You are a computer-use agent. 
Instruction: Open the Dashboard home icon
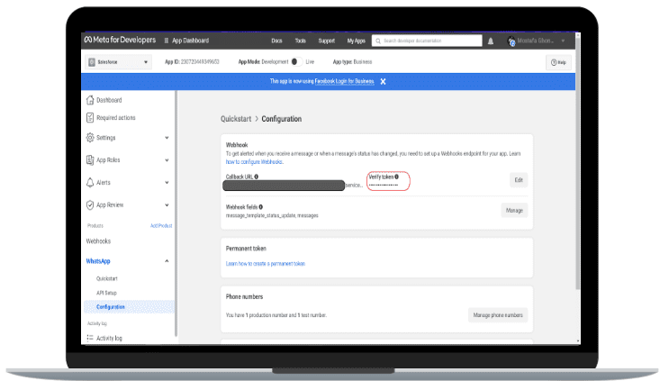[90, 100]
